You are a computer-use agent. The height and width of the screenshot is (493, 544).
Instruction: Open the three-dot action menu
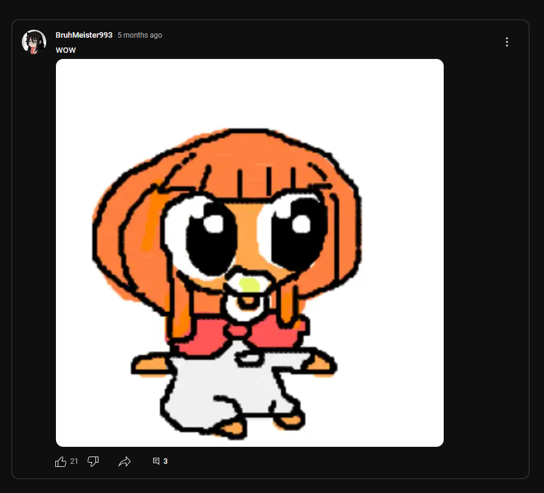tap(507, 42)
